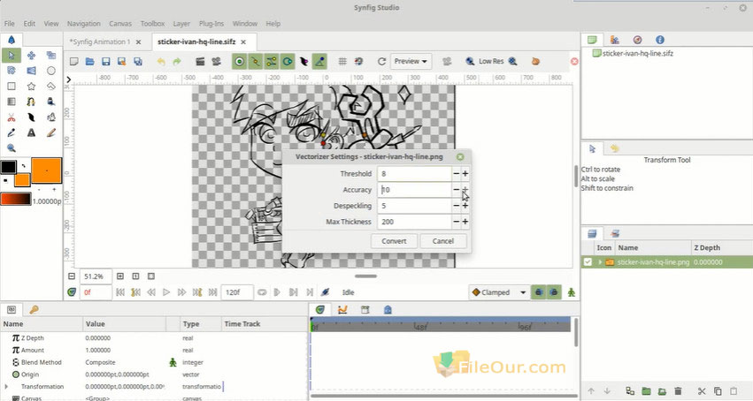Switch to sticker-ivan-hq-line.sifz tab
Screen dimensions: 753x401
pyautogui.click(x=196, y=42)
